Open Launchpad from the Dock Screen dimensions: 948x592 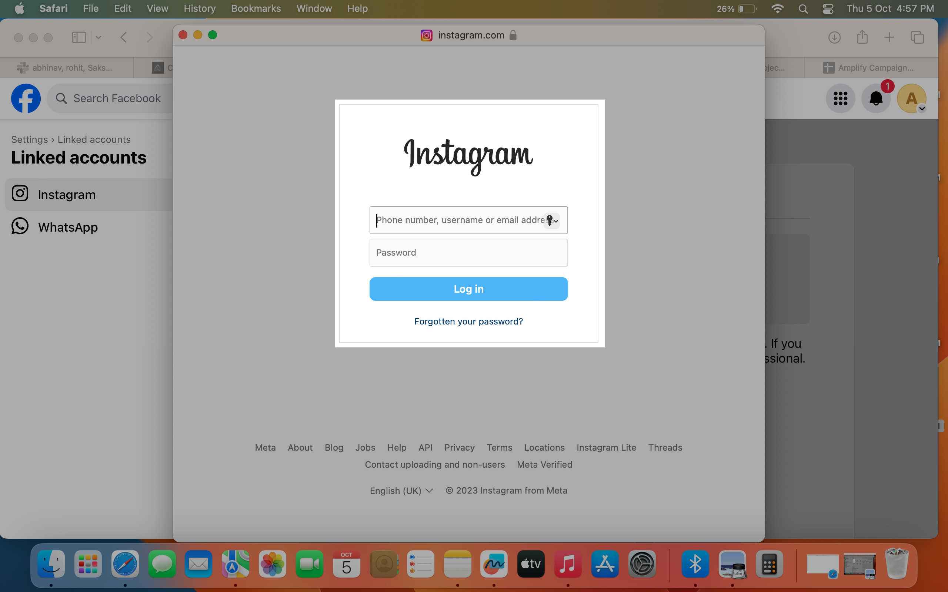click(x=88, y=564)
